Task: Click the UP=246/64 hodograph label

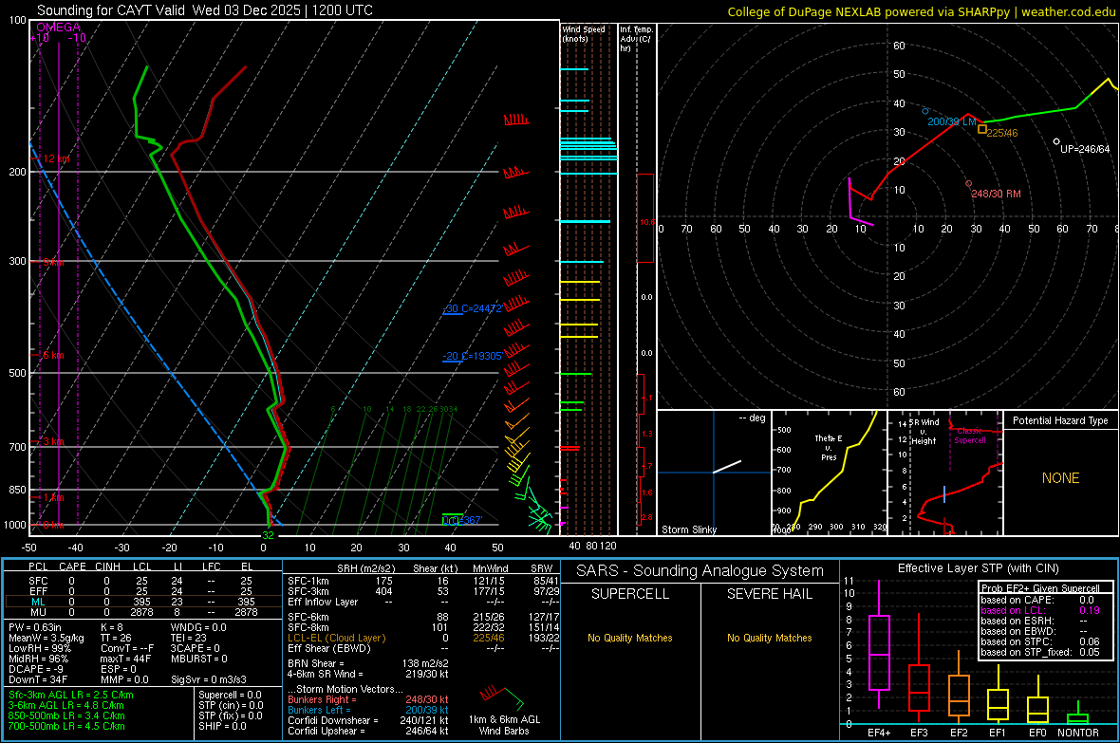Action: pos(1085,149)
